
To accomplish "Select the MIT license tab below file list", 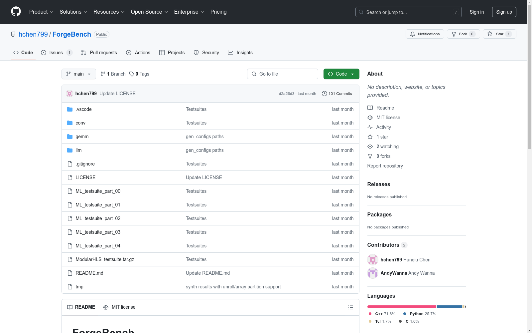I will pos(119,307).
